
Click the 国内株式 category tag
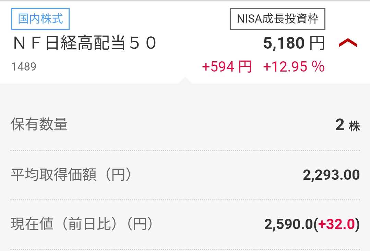click(x=40, y=19)
